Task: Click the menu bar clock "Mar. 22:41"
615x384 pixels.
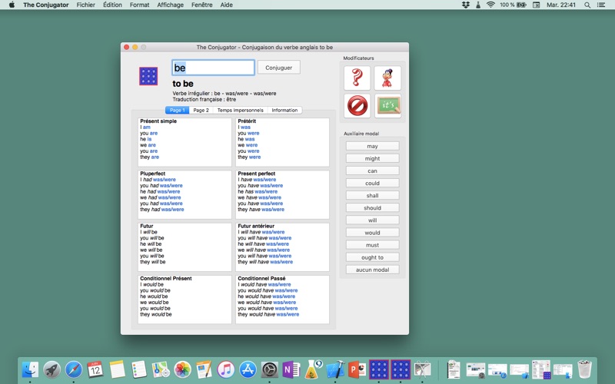Action: click(x=561, y=5)
